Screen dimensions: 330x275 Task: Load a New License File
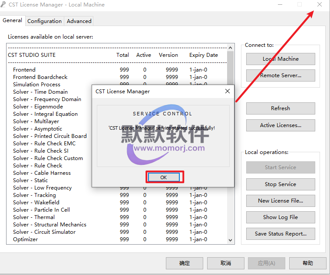(x=280, y=200)
